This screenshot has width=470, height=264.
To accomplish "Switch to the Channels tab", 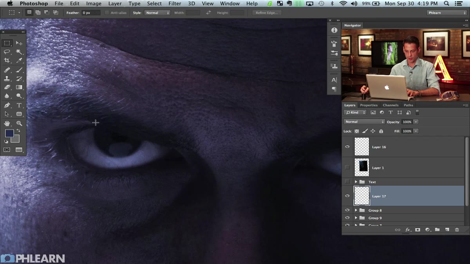I will 390,105.
